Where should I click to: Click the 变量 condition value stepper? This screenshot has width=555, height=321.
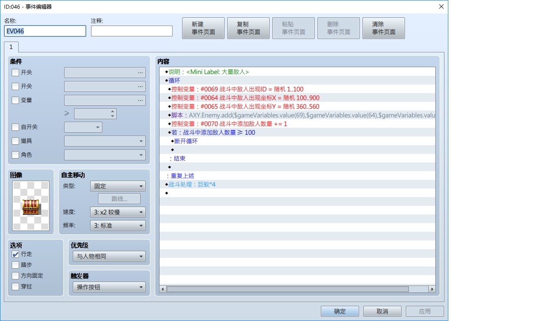(95, 113)
